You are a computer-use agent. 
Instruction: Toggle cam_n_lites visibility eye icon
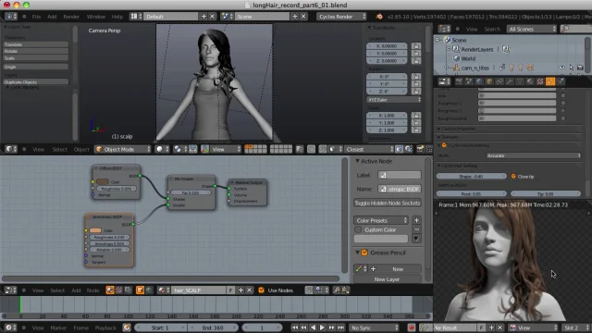click(561, 68)
